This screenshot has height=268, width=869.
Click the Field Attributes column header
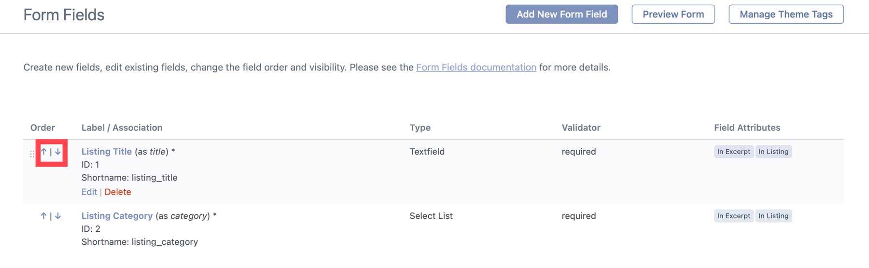click(747, 127)
